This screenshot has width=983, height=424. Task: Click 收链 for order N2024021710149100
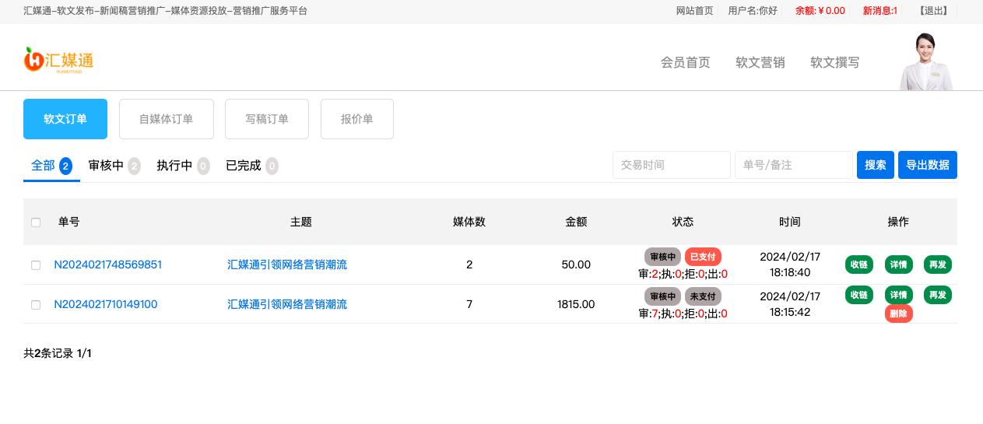pos(859,295)
